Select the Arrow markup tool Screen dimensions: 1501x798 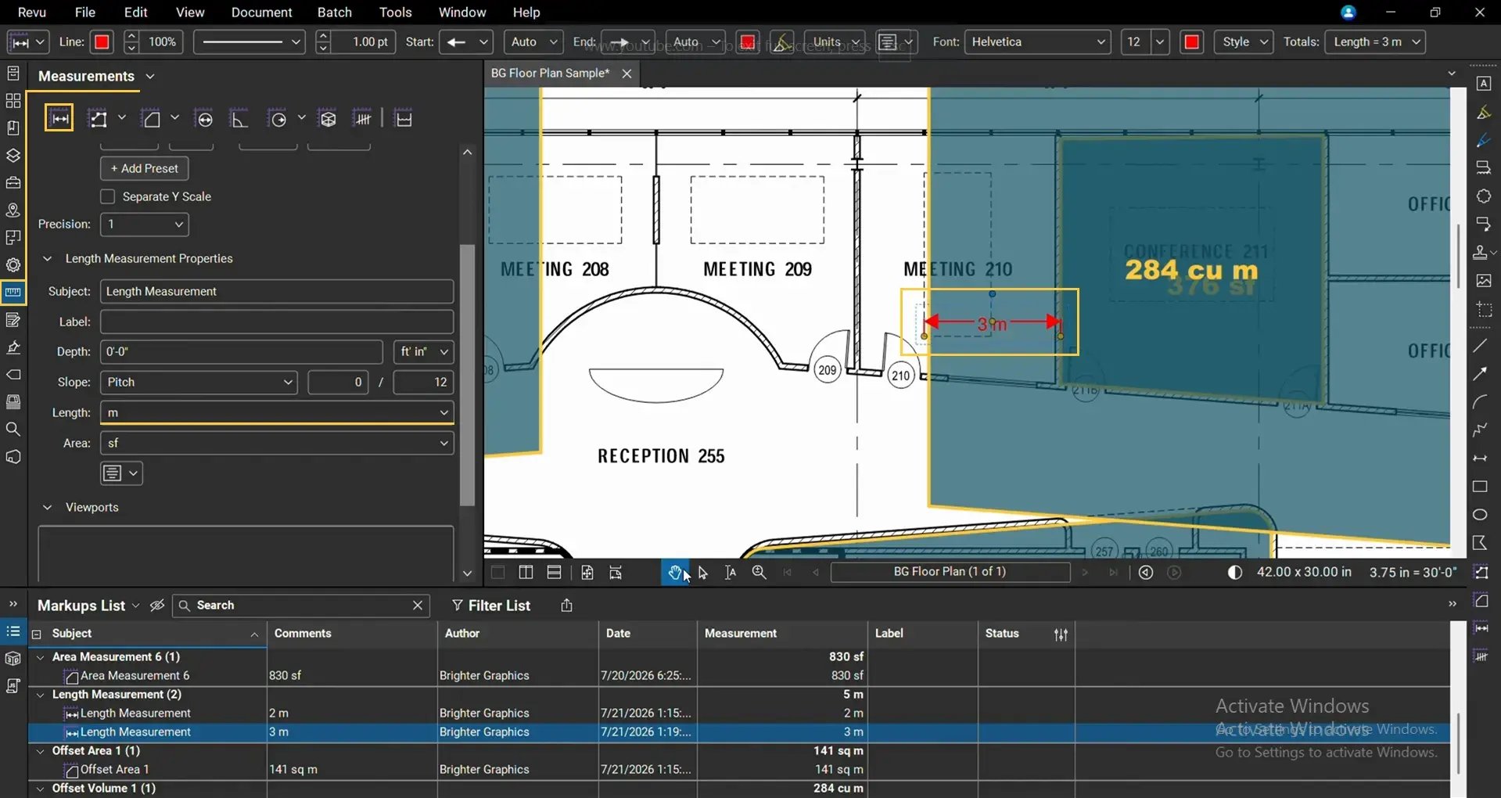1480,374
